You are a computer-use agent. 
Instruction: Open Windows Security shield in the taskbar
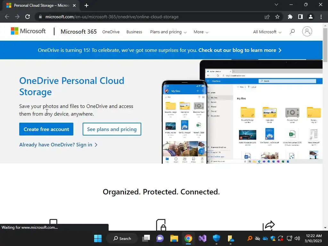click(x=216, y=238)
